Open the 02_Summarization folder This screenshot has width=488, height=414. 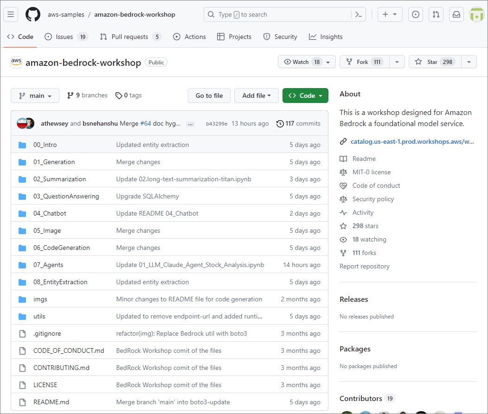pyautogui.click(x=60, y=179)
